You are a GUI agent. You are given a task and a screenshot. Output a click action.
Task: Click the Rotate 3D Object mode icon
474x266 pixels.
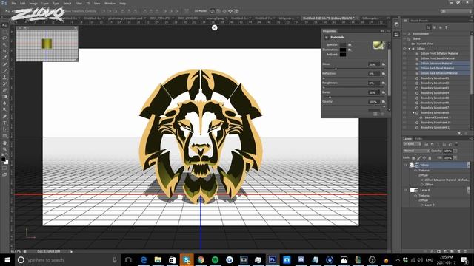(213, 11)
